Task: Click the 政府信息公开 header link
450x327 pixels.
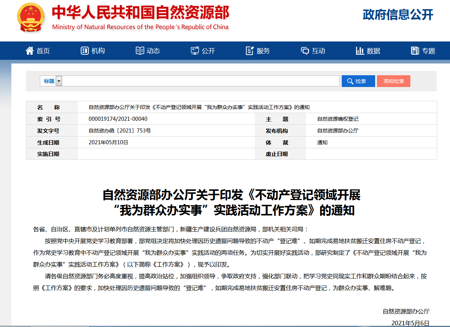Action: click(x=398, y=15)
